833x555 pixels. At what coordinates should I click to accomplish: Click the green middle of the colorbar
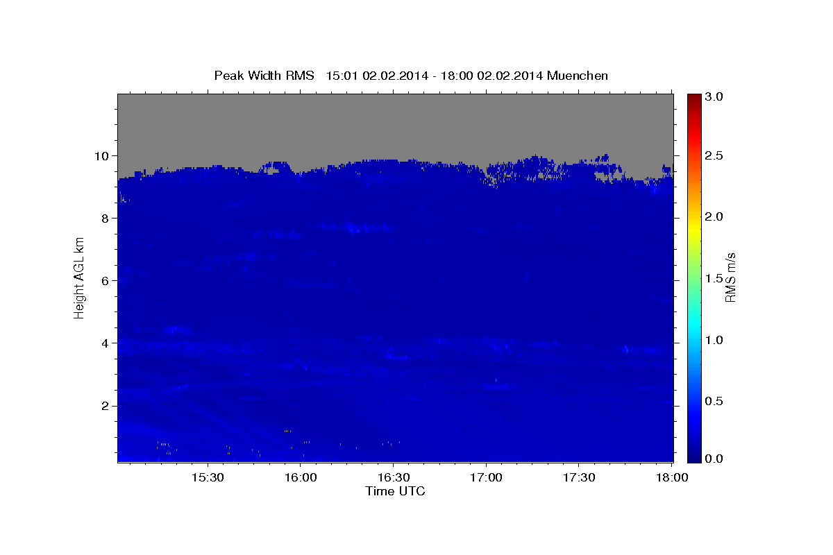694,277
